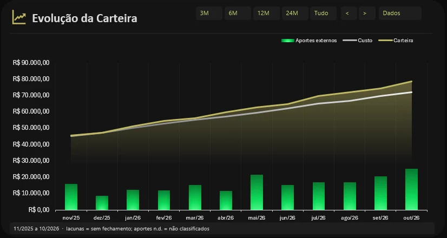Select the jul/26 contribution bar
Image resolution: width=447 pixels, height=238 pixels.
pos(319,196)
